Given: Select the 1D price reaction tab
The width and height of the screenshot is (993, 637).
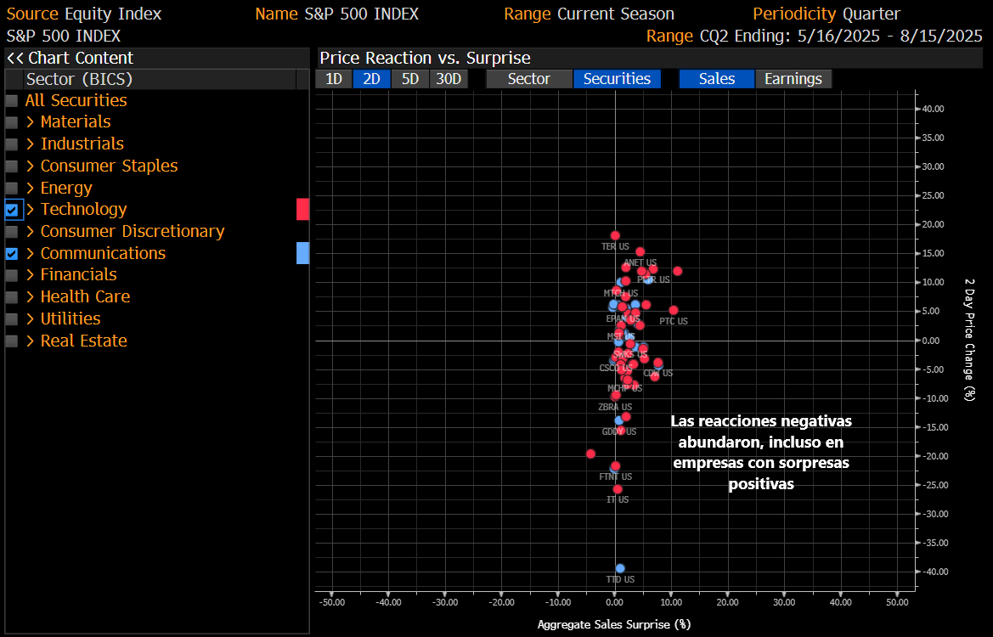Looking at the screenshot, I should tap(334, 79).
